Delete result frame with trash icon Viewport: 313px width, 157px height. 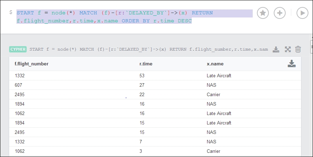[298, 49]
